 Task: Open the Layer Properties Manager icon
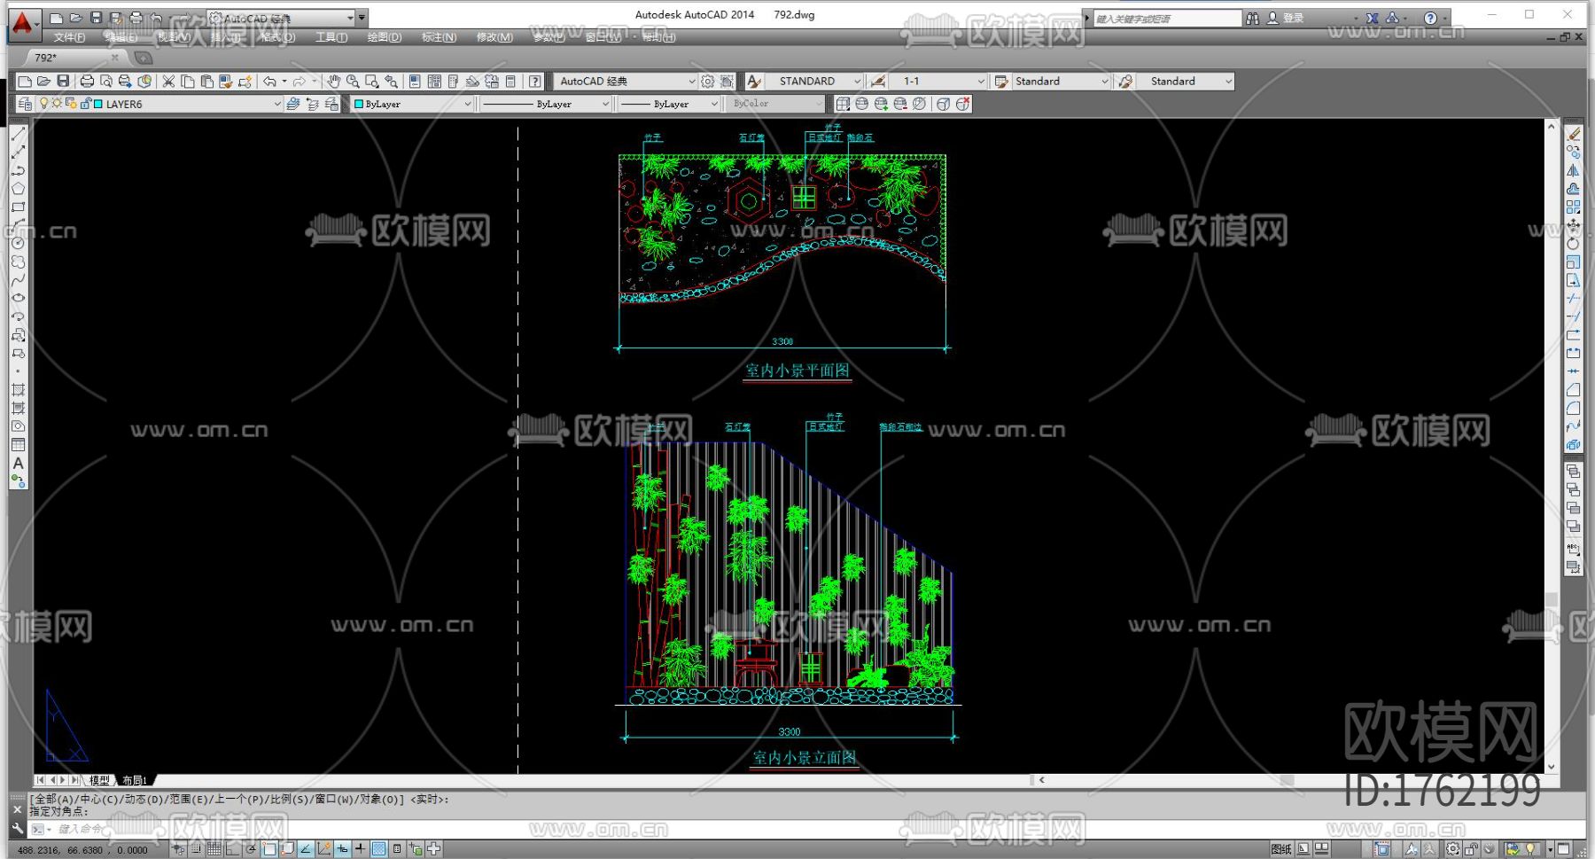pyautogui.click(x=25, y=104)
